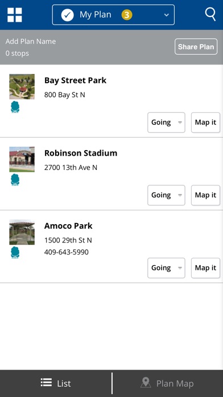Click Amoco Park tree category icon
The width and height of the screenshot is (223, 397).
click(x=15, y=253)
